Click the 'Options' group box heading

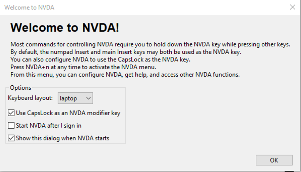(20, 88)
